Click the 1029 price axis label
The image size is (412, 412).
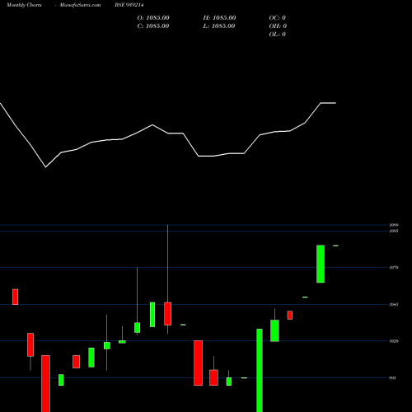pos(394,341)
